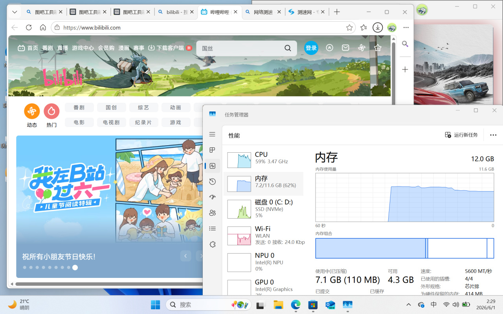Open the 会员购 link in bilibili header
Image resolution: width=503 pixels, height=314 pixels.
pos(106,48)
